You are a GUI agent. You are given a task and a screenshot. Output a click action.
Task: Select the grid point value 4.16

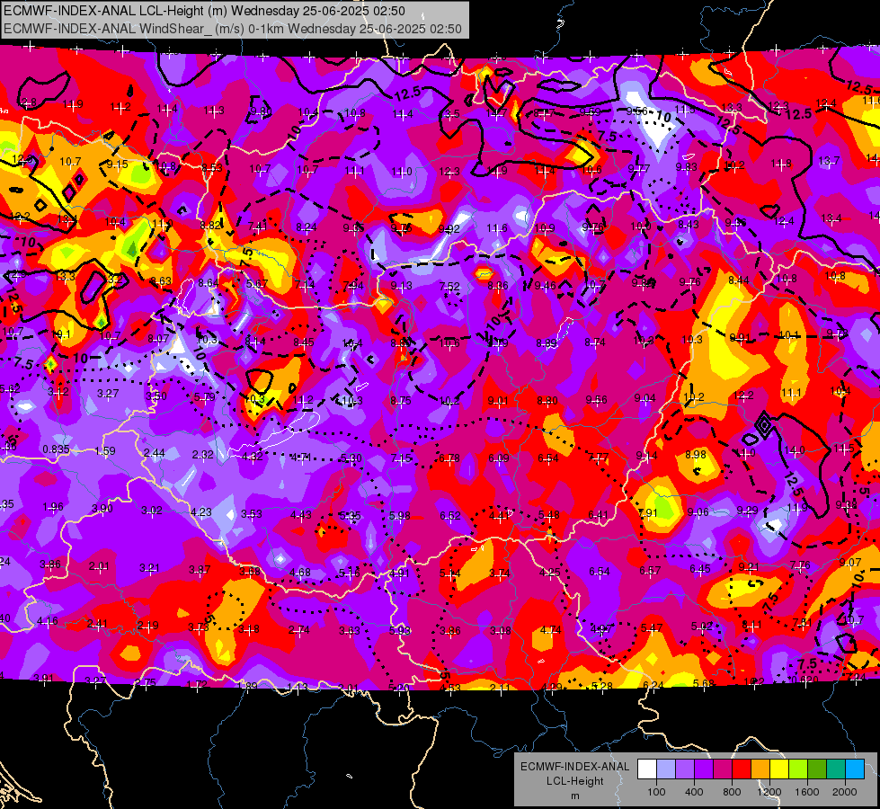point(47,621)
